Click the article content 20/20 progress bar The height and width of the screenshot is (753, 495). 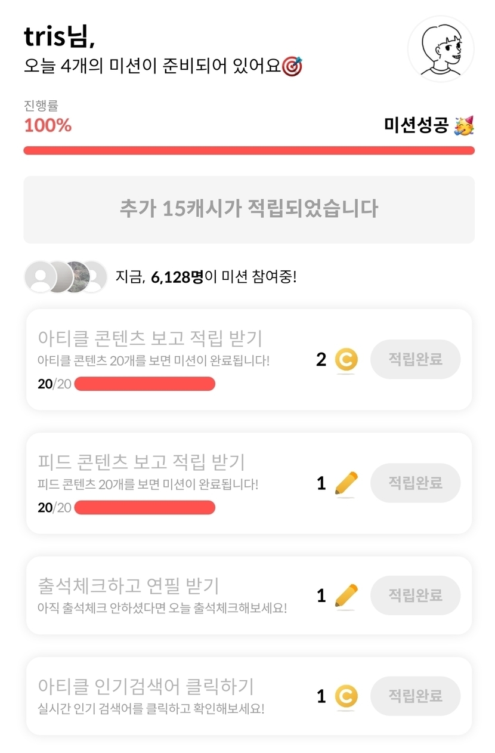[144, 384]
